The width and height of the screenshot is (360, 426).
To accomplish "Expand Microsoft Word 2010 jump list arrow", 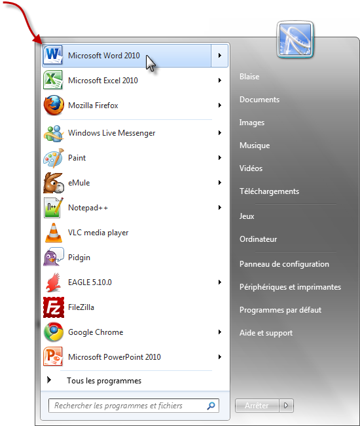I will tap(220, 56).
